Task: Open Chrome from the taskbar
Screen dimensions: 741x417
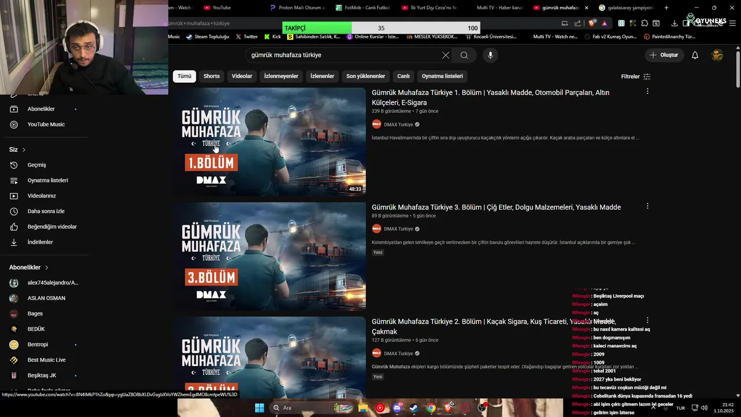Action: pyautogui.click(x=431, y=408)
